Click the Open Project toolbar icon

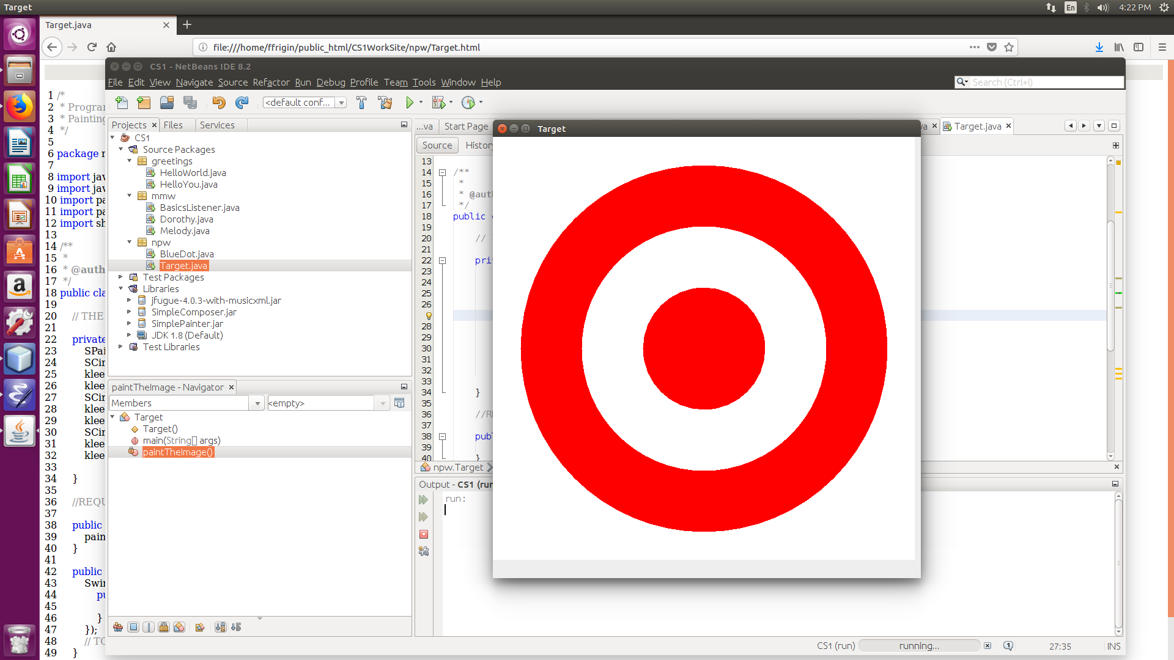click(167, 103)
